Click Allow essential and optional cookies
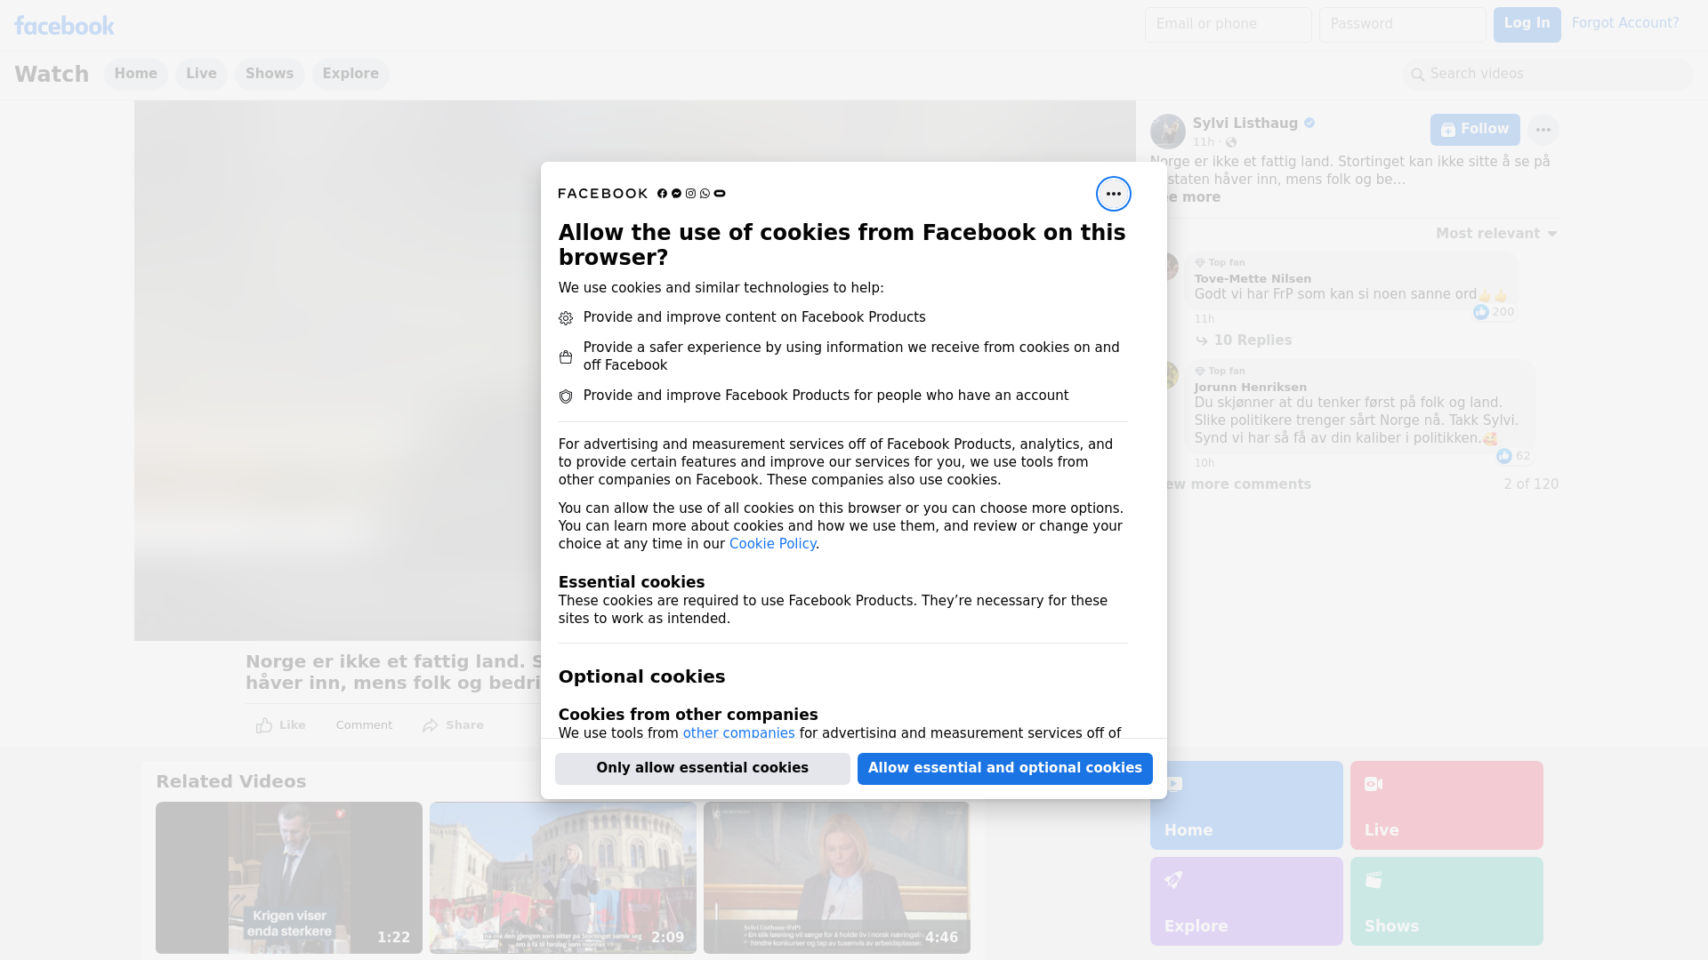Screen dimensions: 1708x960 tap(1004, 769)
